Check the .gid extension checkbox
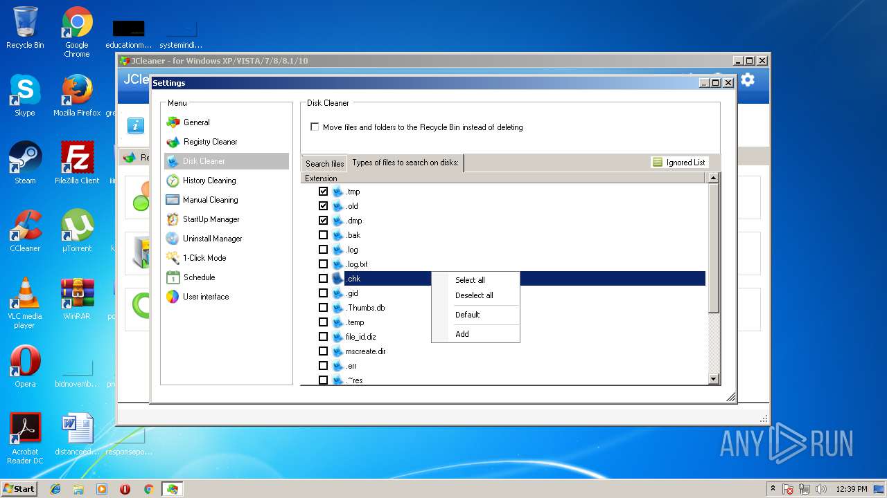Screen dimensions: 887x498 click(323, 293)
